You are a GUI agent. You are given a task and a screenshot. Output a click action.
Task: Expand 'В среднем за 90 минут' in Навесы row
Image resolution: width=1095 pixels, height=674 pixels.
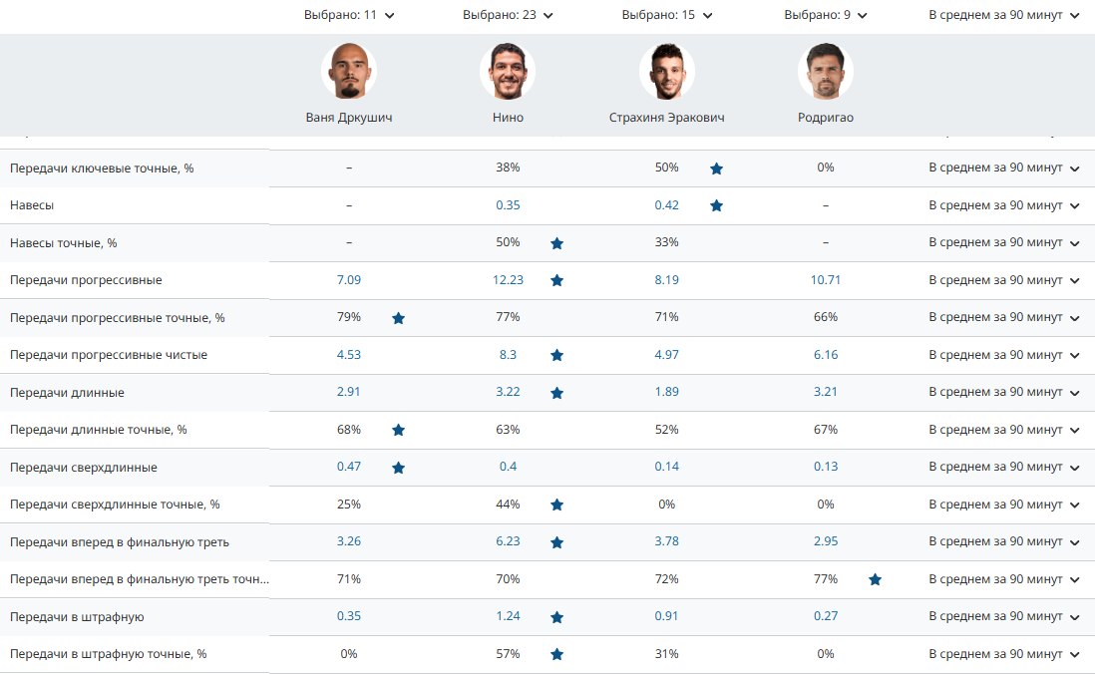point(1004,205)
